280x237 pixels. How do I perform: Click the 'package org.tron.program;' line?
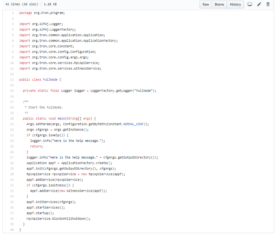(x=42, y=13)
